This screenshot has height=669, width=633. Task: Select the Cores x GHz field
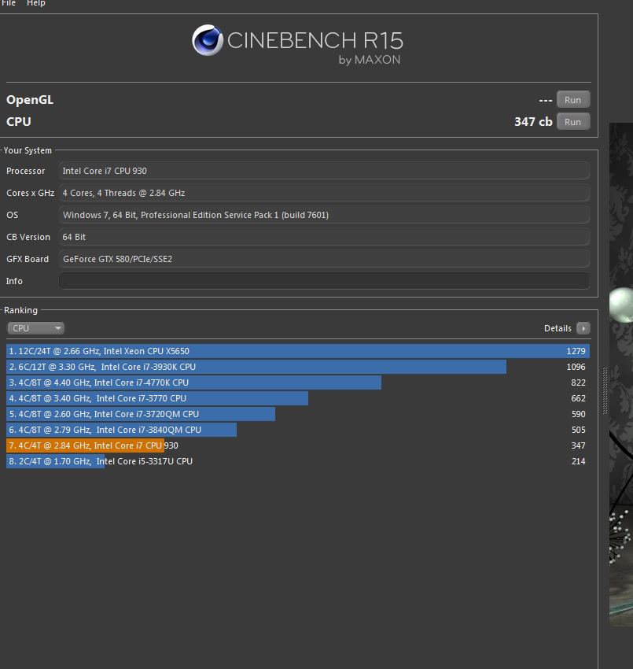coord(324,193)
